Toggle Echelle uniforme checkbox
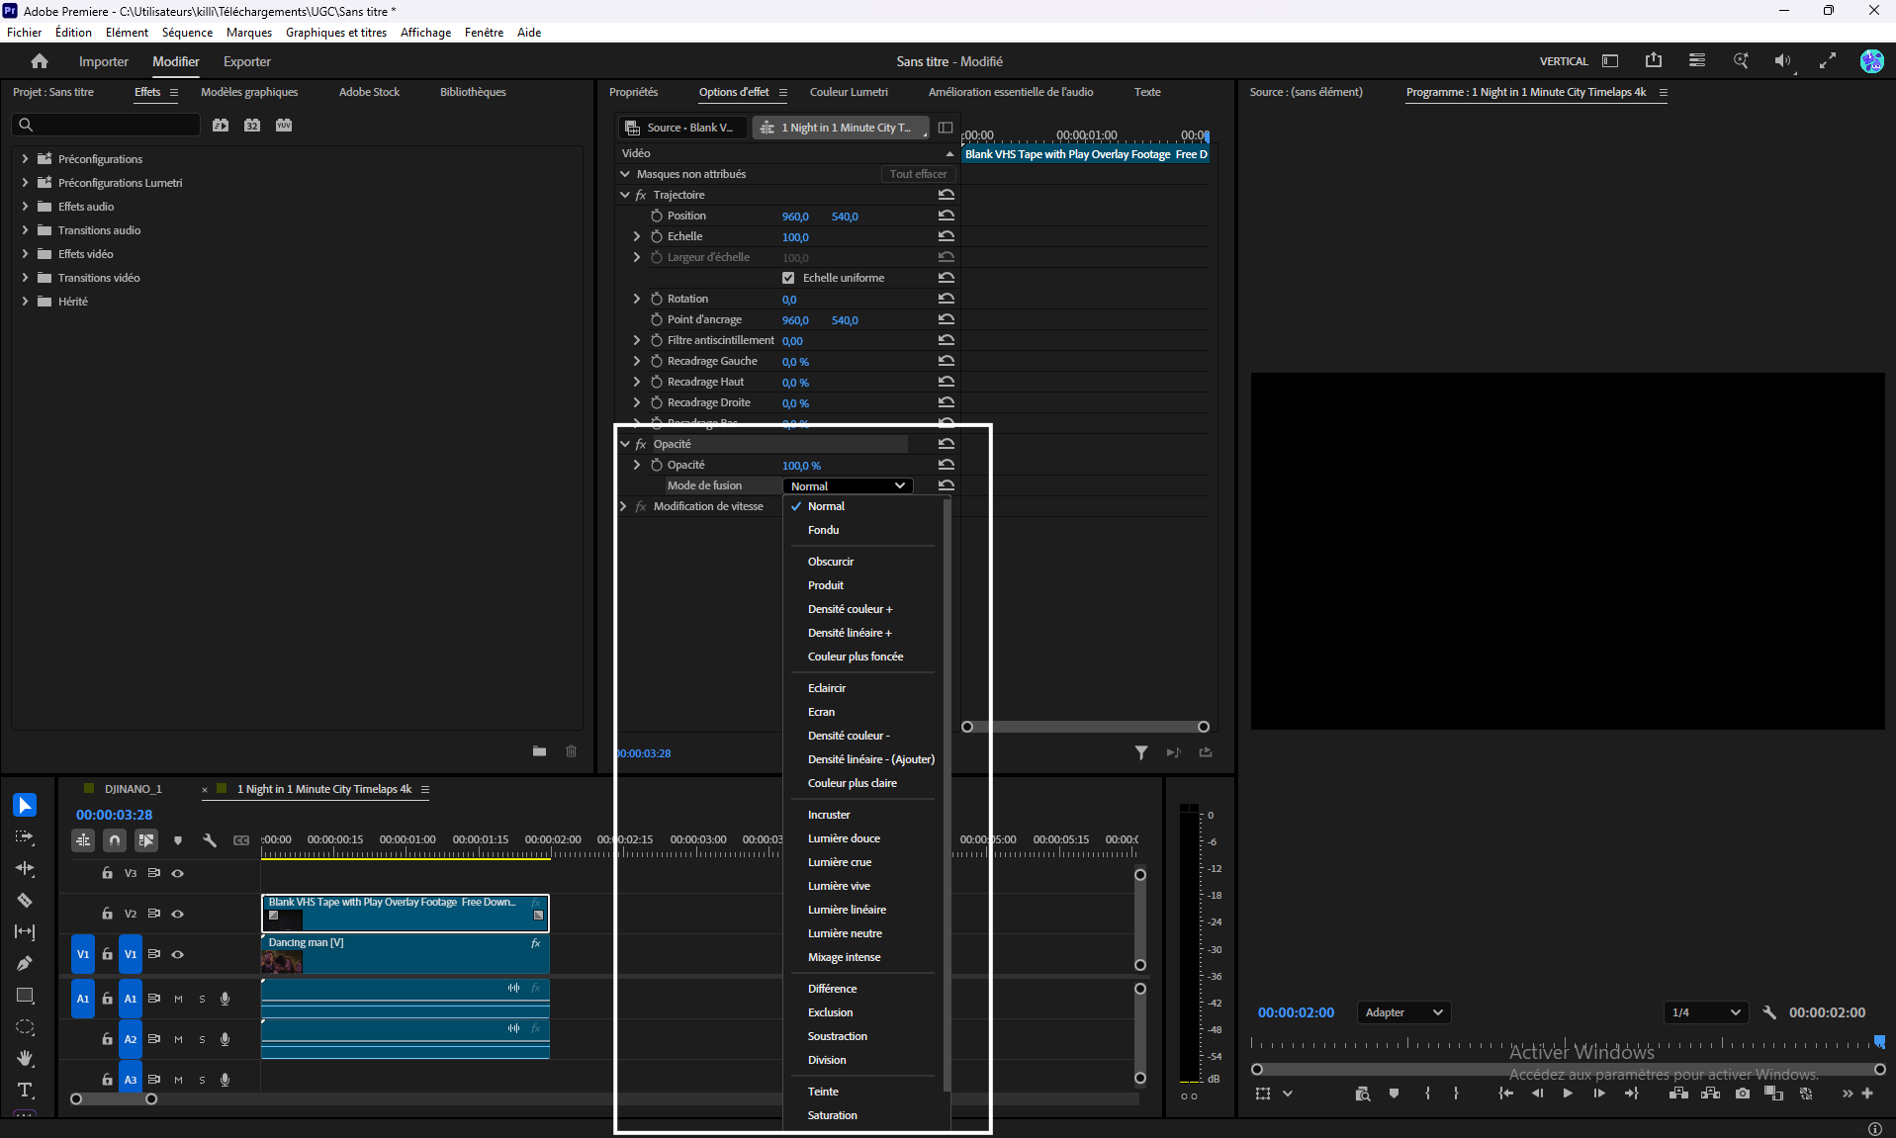The width and height of the screenshot is (1896, 1138). click(x=788, y=278)
